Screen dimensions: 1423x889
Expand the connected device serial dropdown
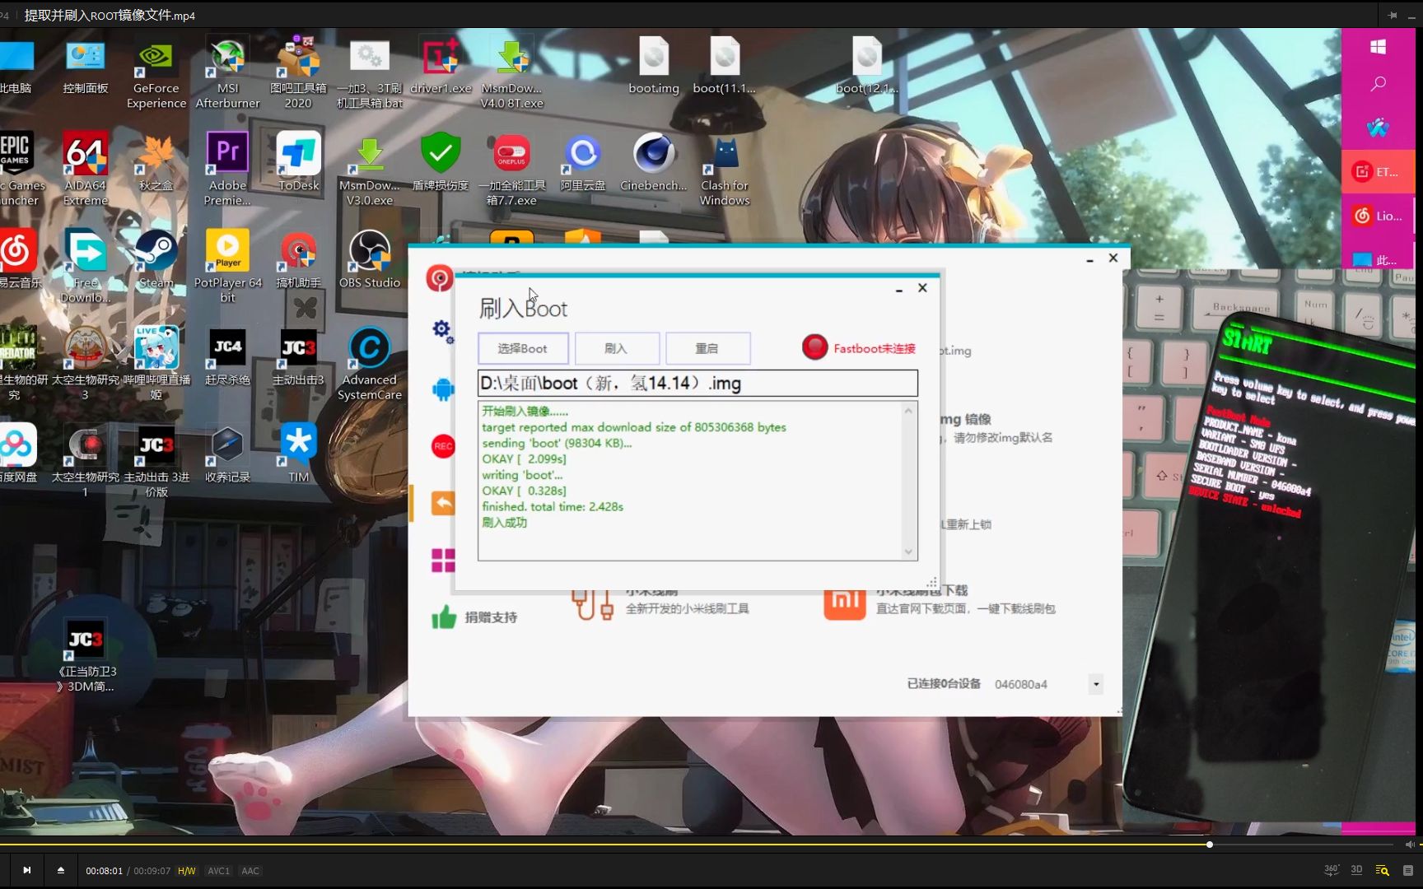tap(1095, 684)
